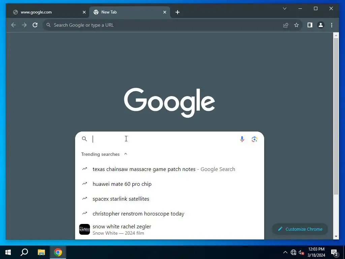Bookmark this tab with the star icon
Viewport: 345px width, 259px height.
pos(296,25)
